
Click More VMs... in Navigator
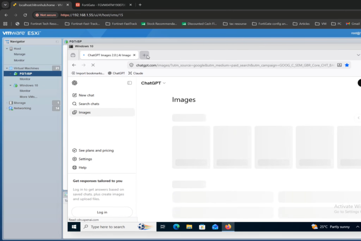pos(28,97)
